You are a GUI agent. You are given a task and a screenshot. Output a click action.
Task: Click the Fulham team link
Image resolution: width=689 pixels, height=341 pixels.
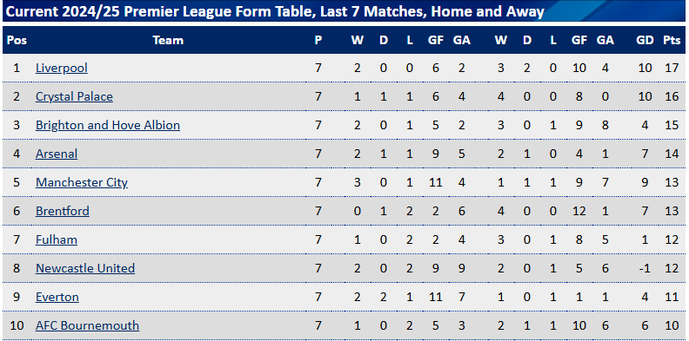click(x=57, y=239)
